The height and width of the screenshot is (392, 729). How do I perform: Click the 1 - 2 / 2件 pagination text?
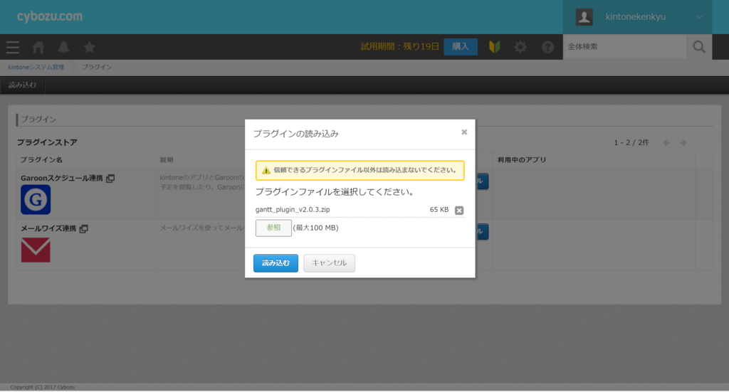(631, 142)
